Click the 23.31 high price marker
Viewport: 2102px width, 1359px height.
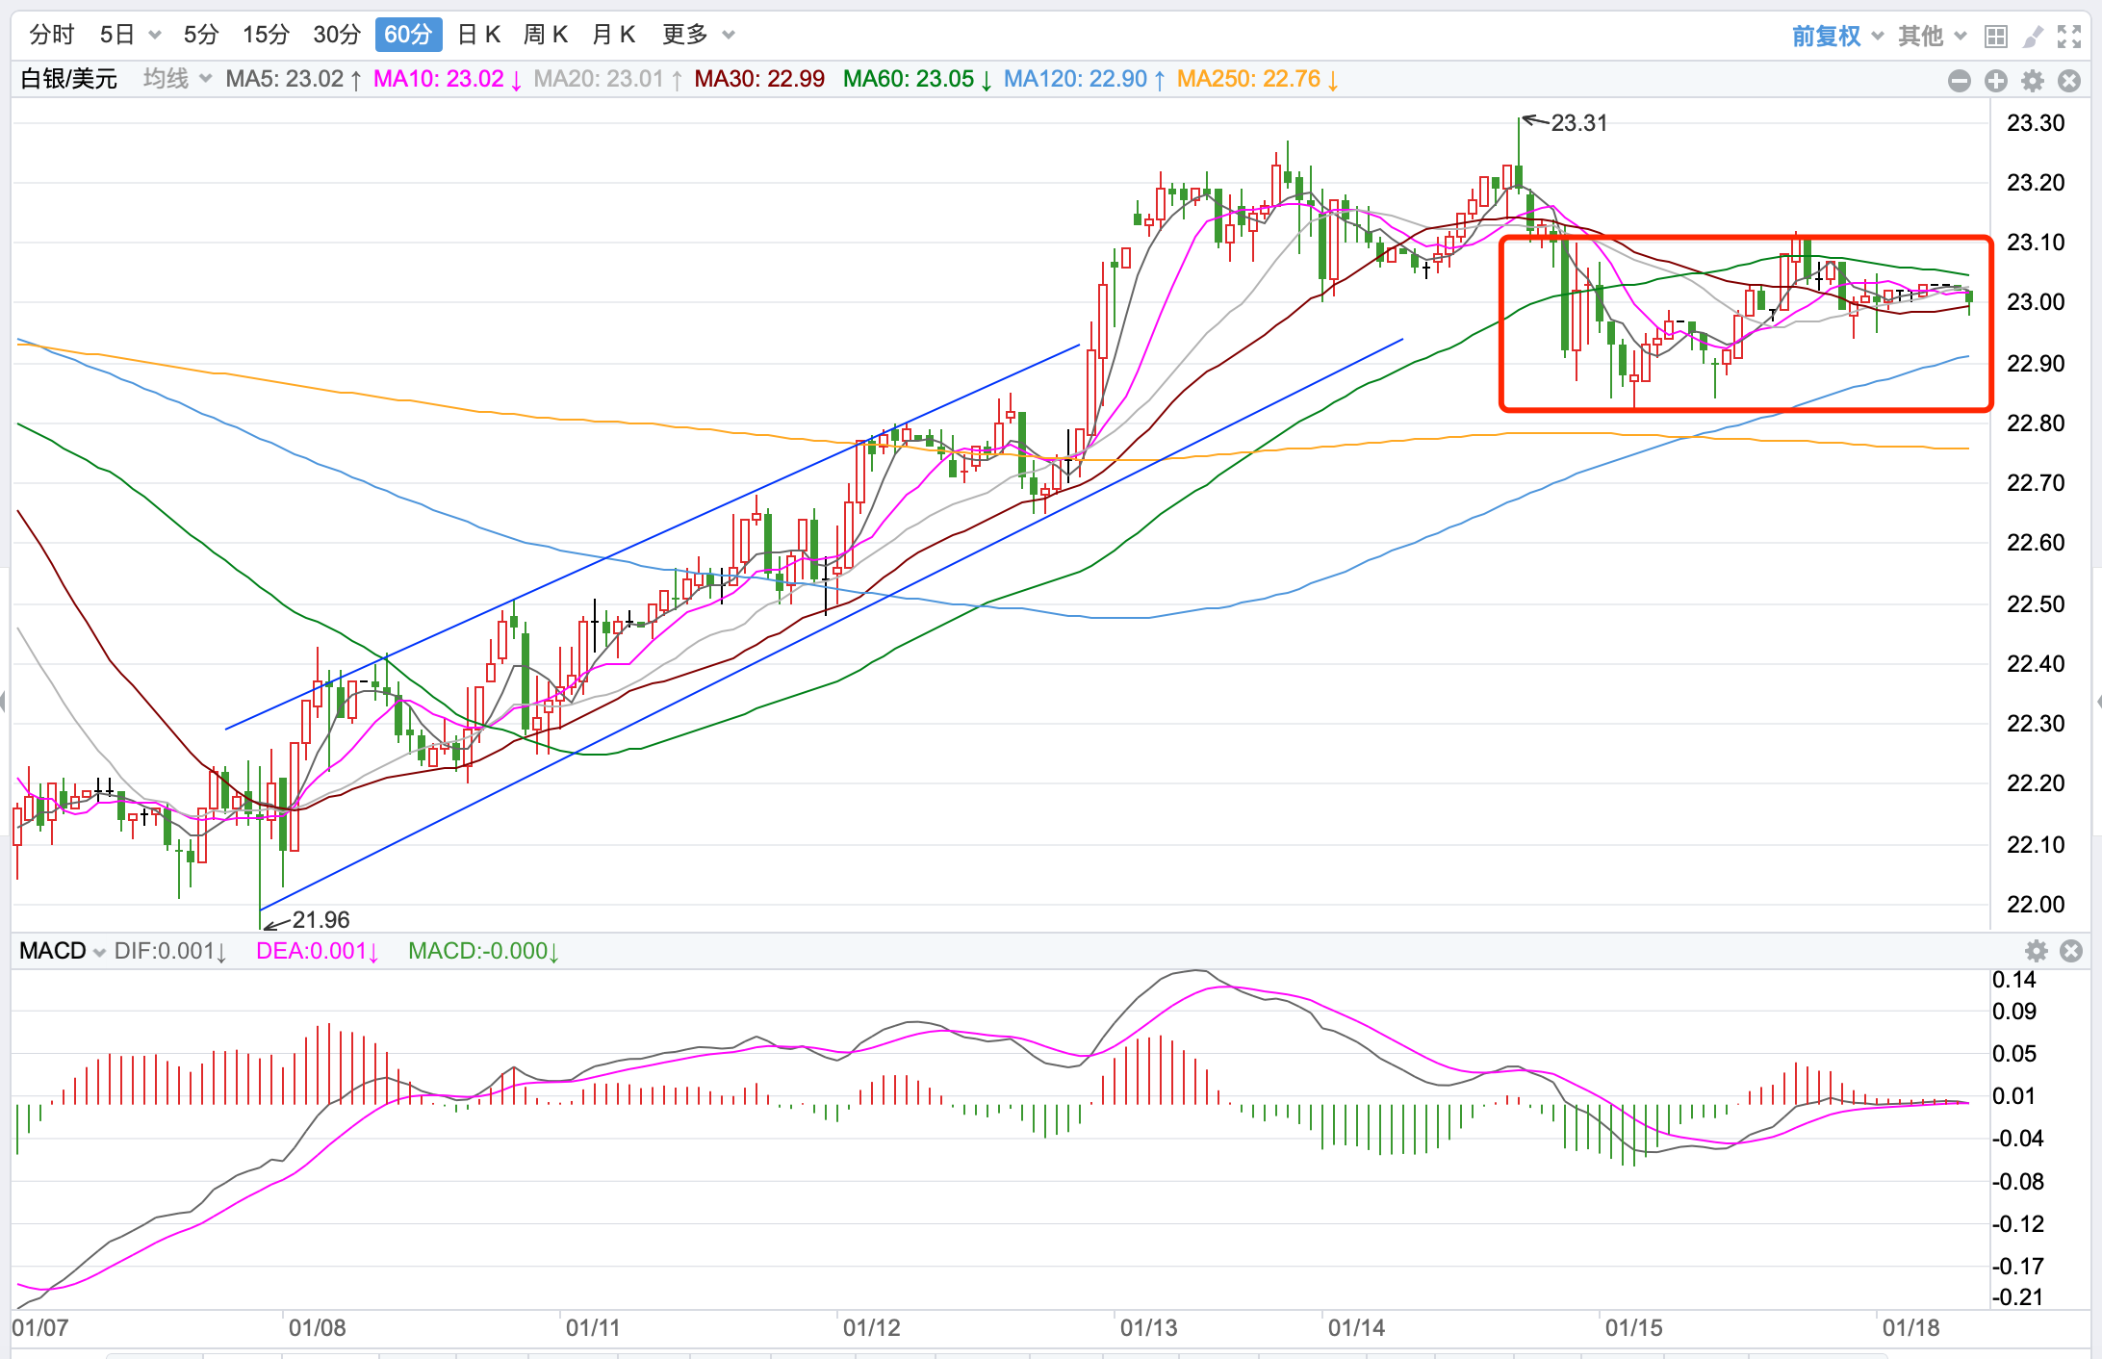(1578, 123)
